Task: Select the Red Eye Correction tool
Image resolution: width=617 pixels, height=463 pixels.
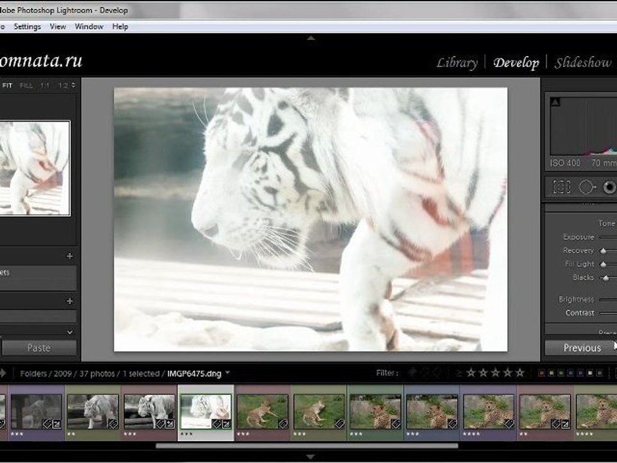Action: coord(609,186)
